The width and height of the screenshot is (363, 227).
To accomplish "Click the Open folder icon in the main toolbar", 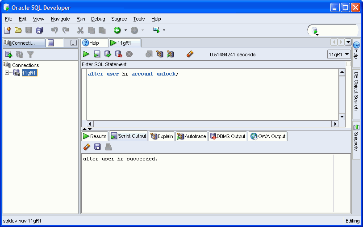I will (18, 30).
